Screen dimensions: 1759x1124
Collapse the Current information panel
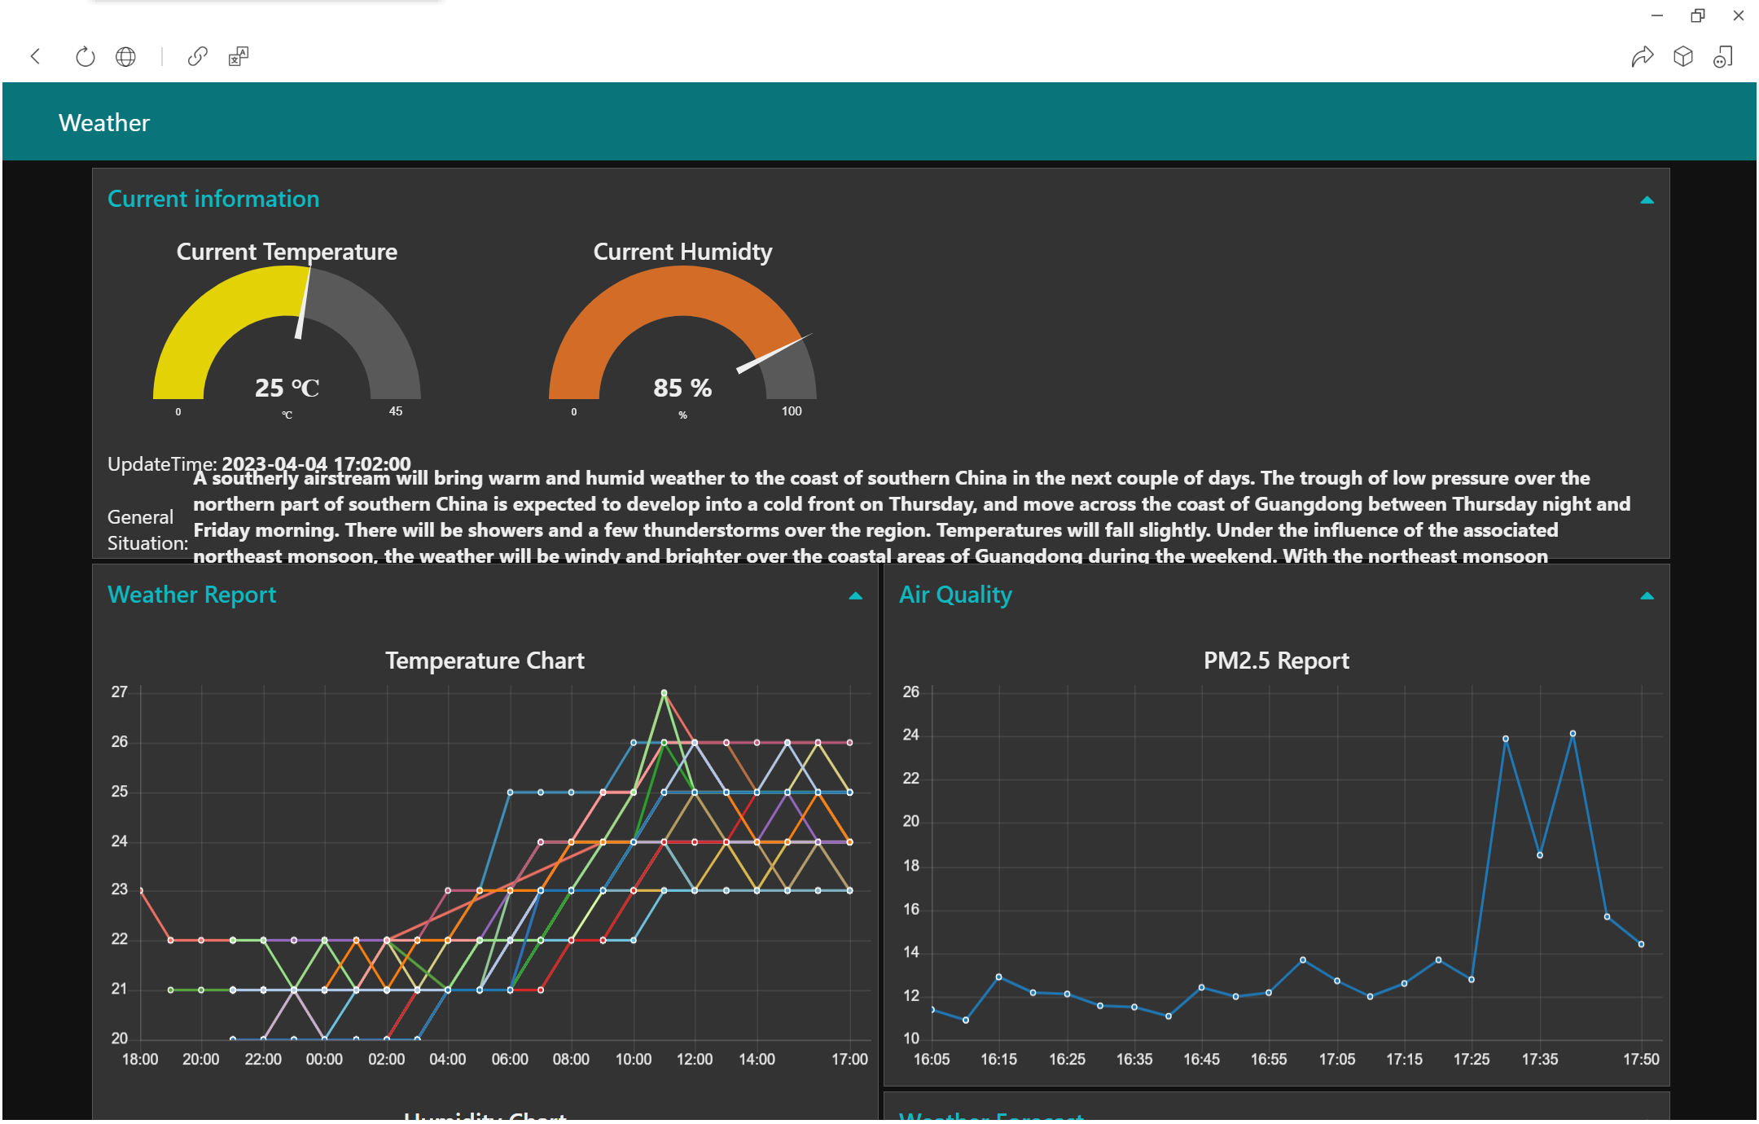tap(1646, 198)
